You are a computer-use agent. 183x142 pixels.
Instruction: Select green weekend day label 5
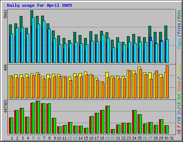33,138
